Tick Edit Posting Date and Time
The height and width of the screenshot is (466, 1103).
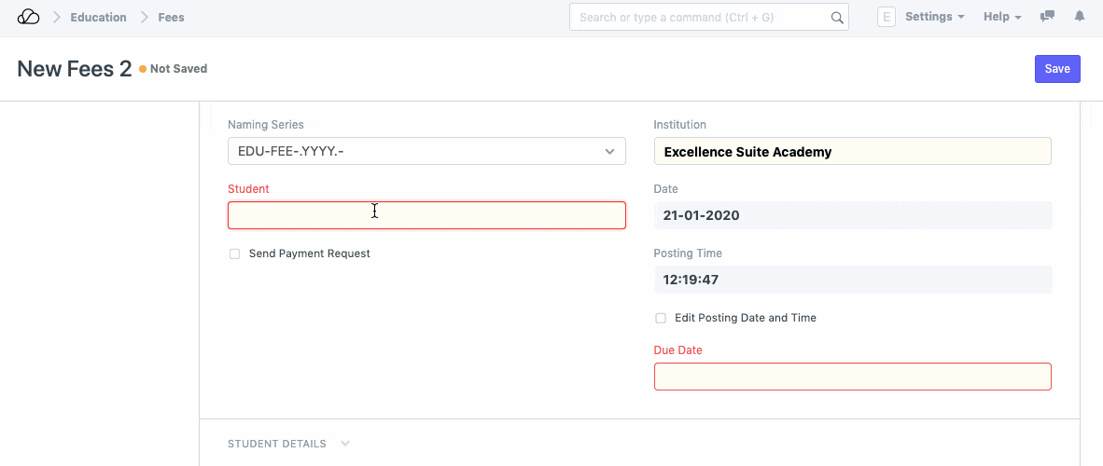(x=661, y=318)
